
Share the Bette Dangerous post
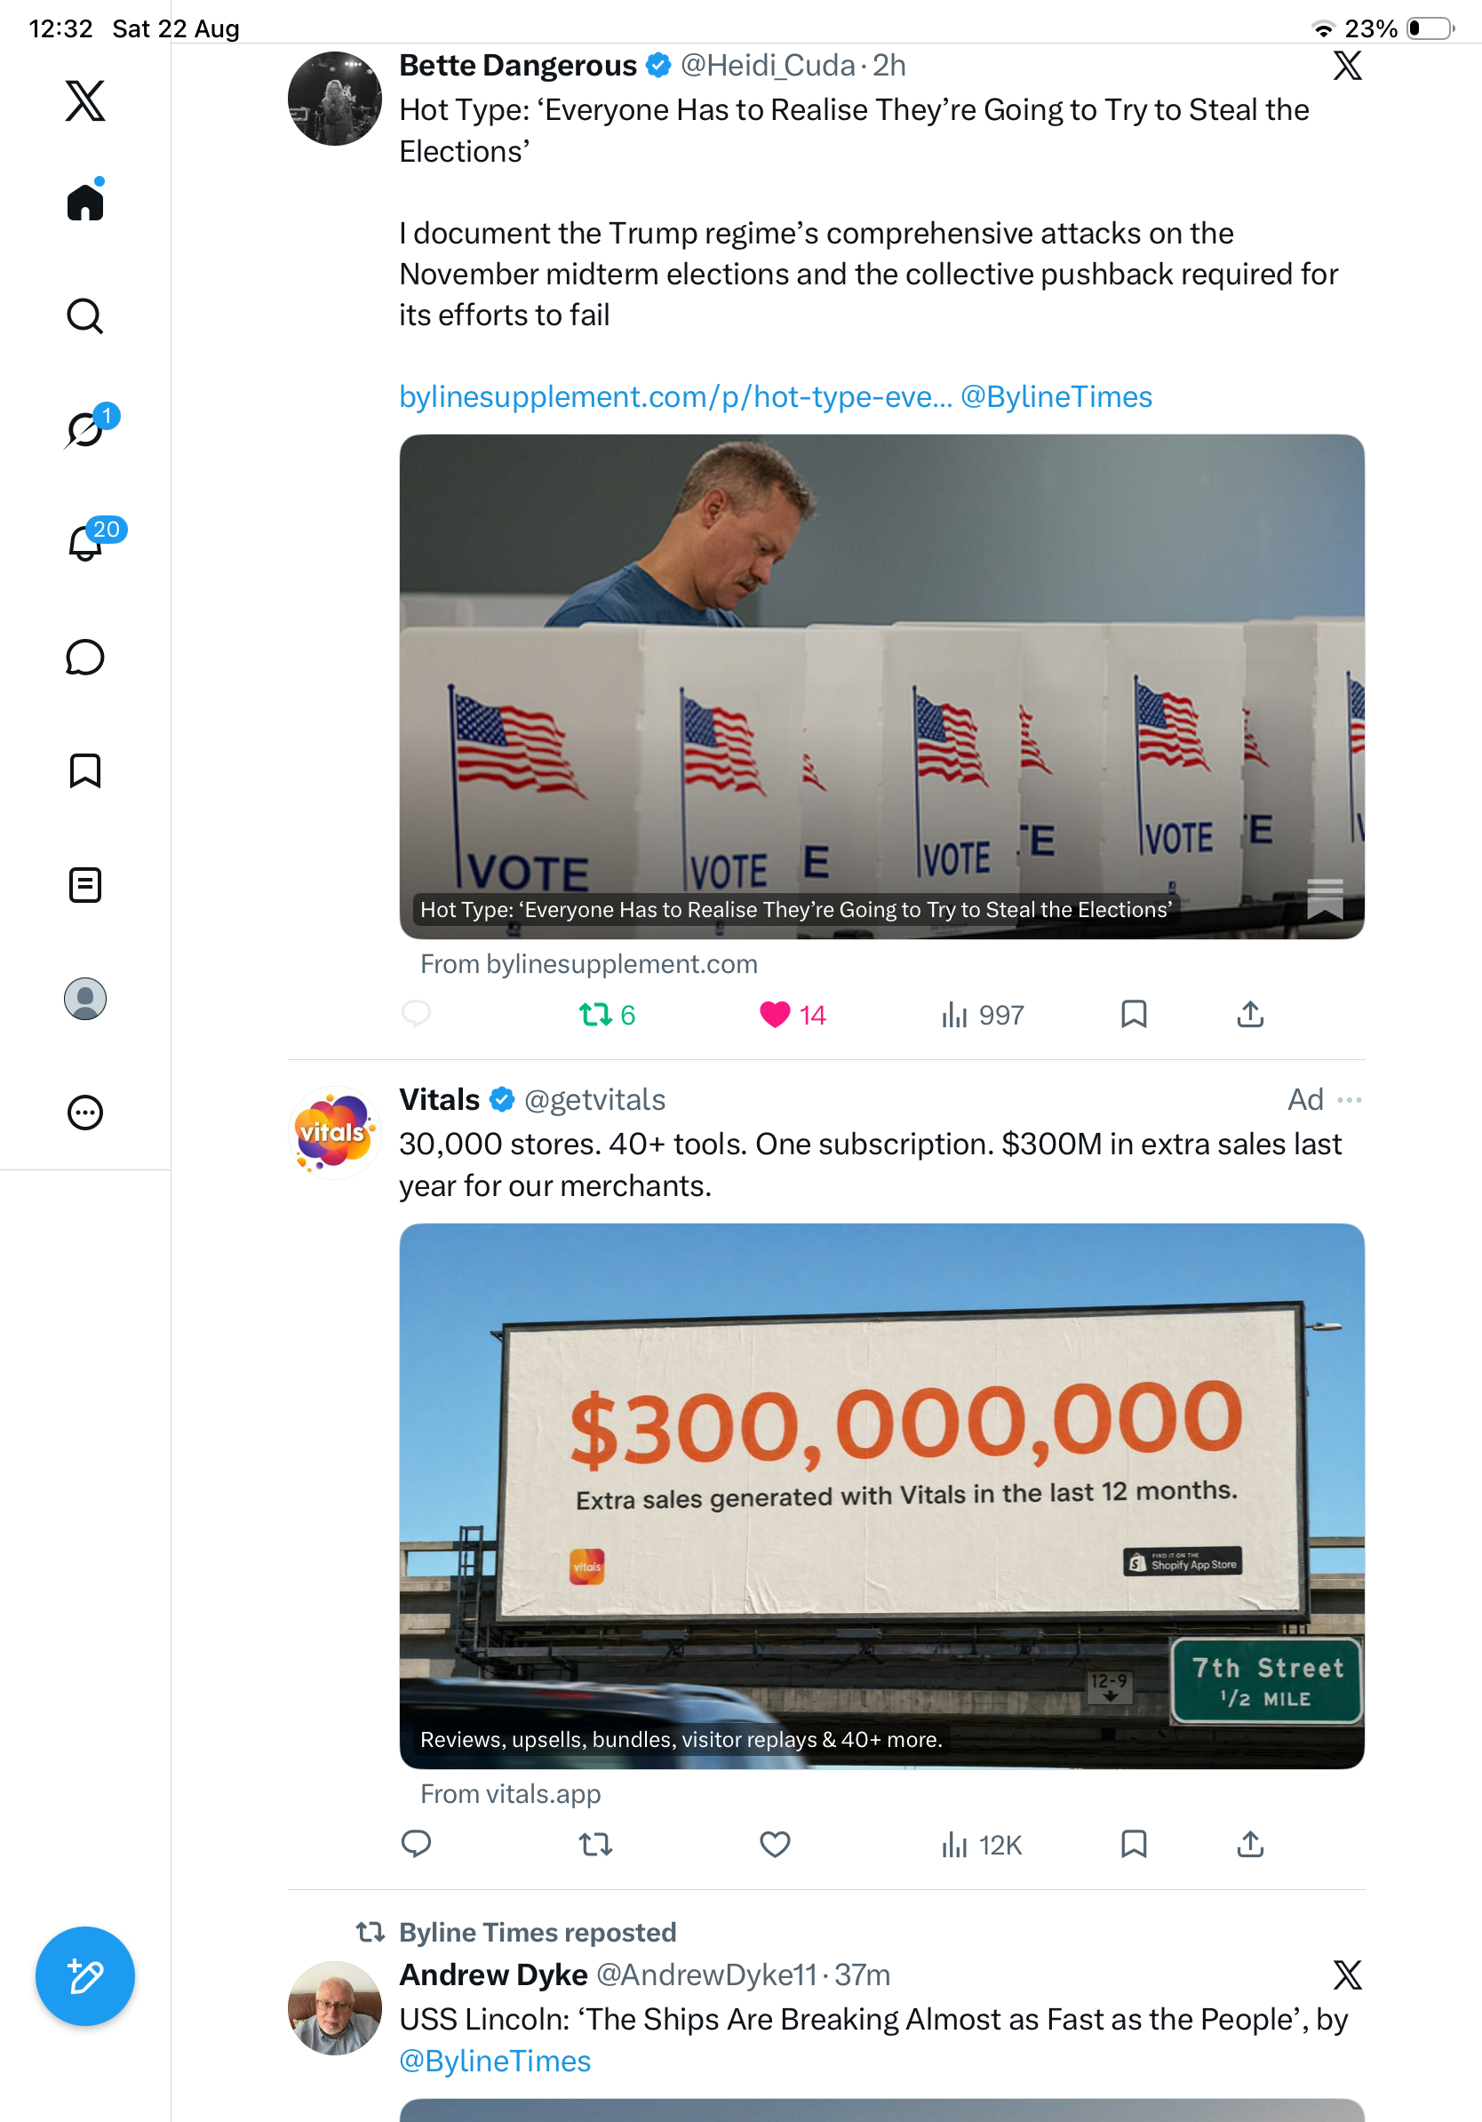click(1249, 1015)
